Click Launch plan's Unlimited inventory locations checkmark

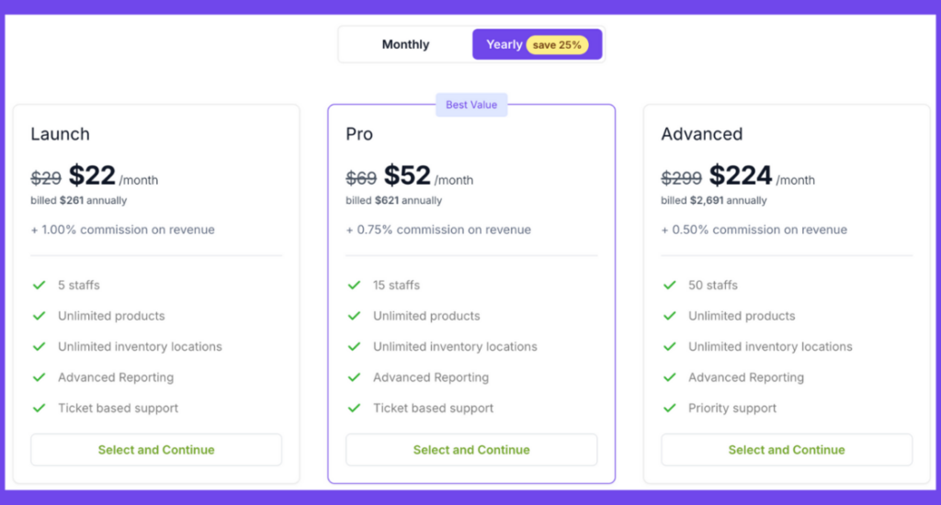click(40, 347)
